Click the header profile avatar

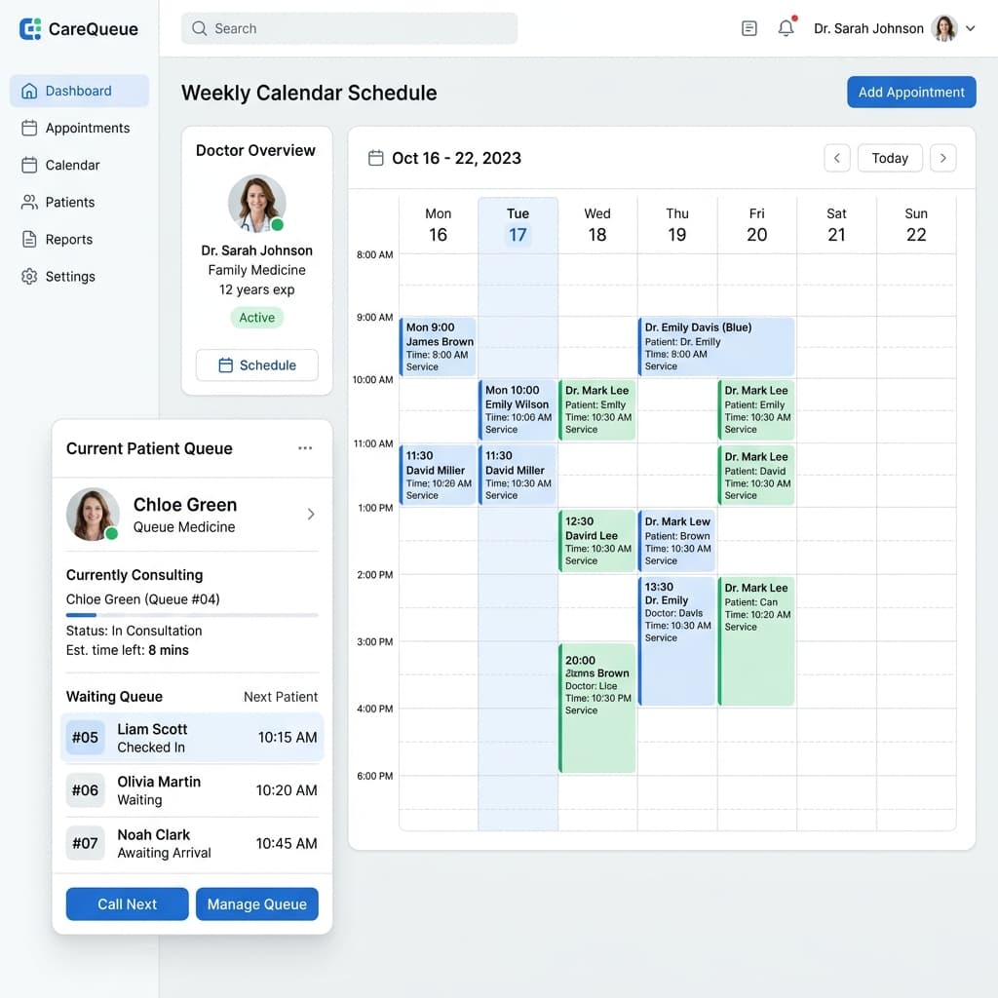click(x=943, y=28)
